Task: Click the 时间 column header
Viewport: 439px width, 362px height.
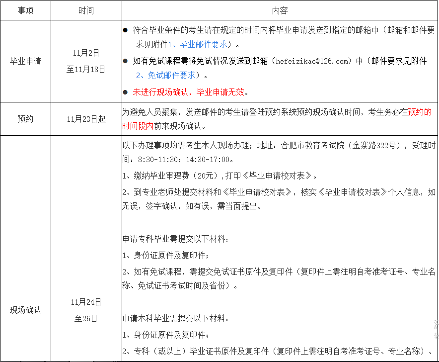Action: (x=86, y=10)
